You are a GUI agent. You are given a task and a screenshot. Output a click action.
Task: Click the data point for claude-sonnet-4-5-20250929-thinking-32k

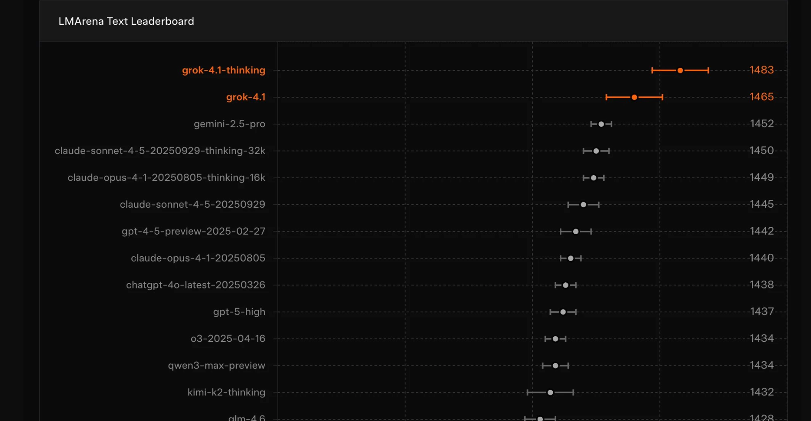[x=596, y=151]
